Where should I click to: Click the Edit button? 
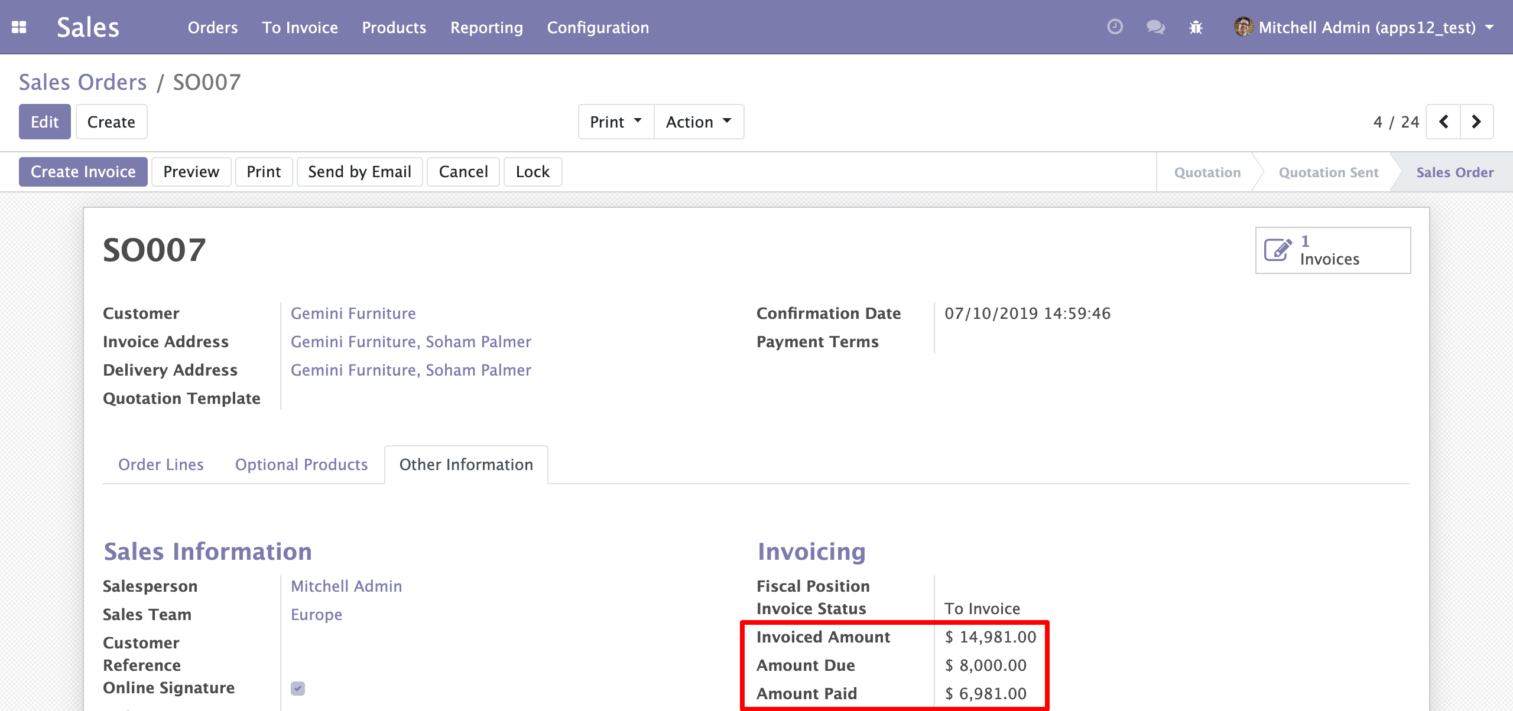[45, 122]
